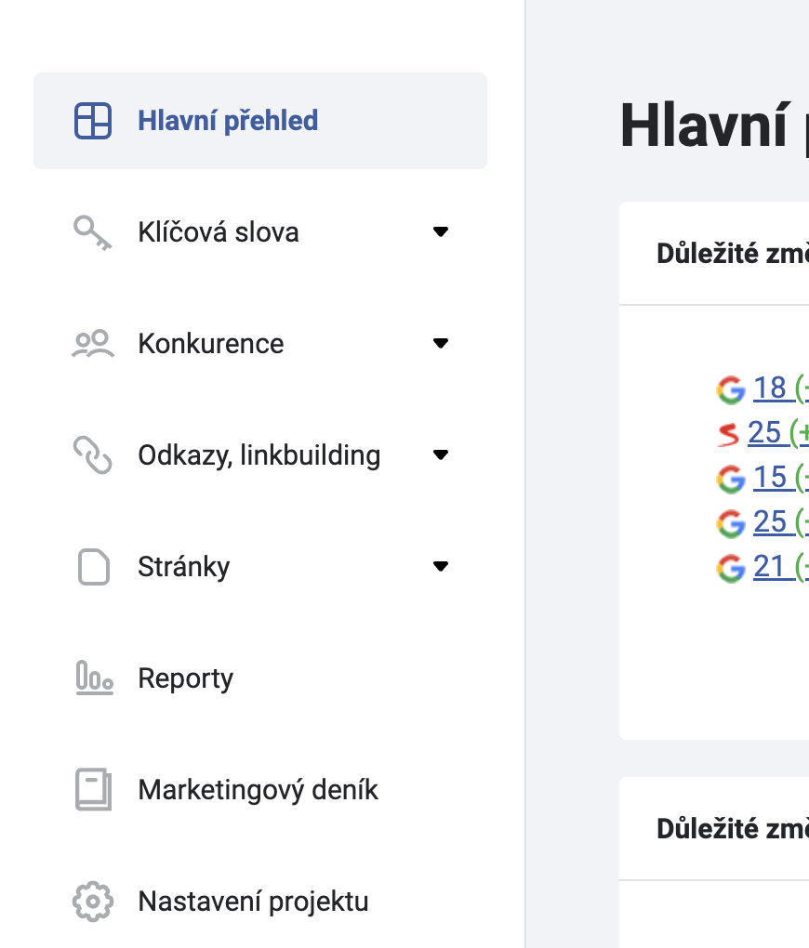The width and height of the screenshot is (809, 948).
Task: Expand the Odkazy, linkbuilding dropdown arrow
Action: pos(441,454)
